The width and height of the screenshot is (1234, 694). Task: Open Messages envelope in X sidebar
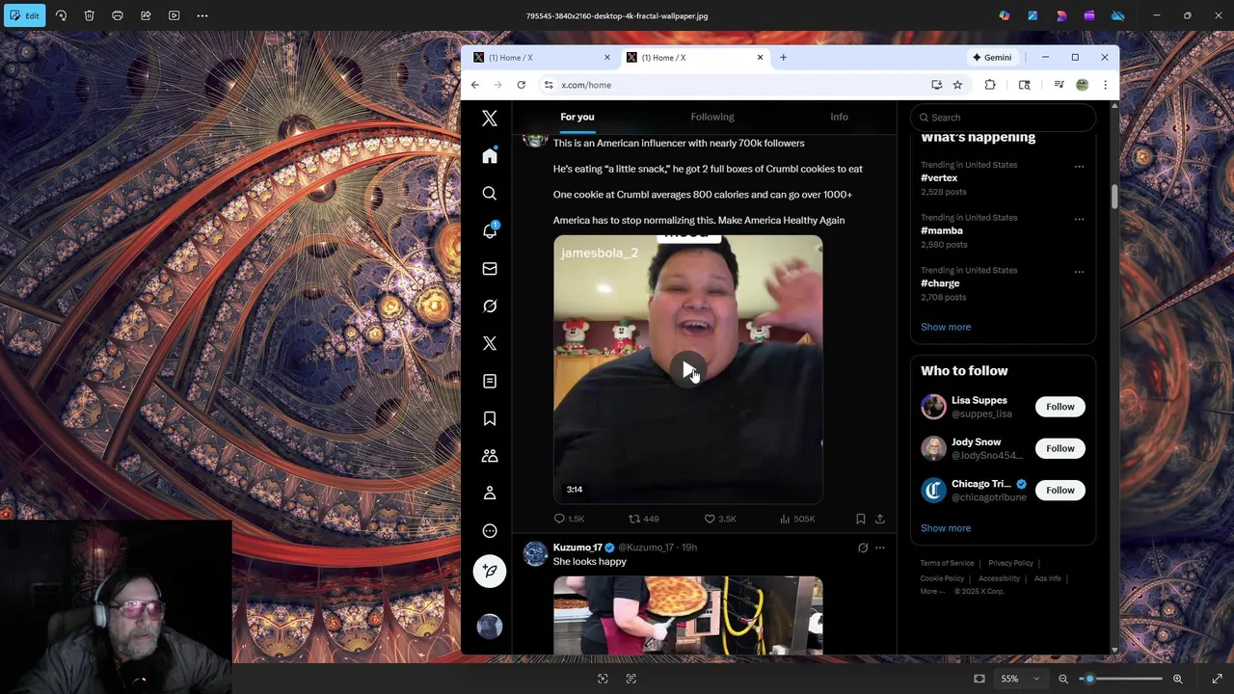(490, 269)
